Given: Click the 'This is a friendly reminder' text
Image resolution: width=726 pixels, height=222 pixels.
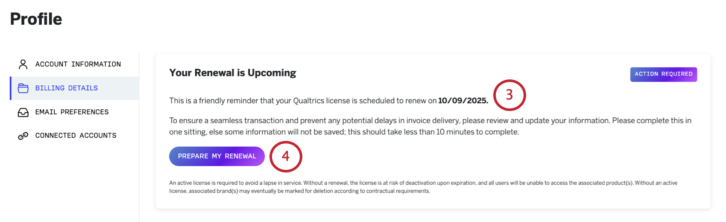Looking at the screenshot, I should pyautogui.click(x=328, y=101).
